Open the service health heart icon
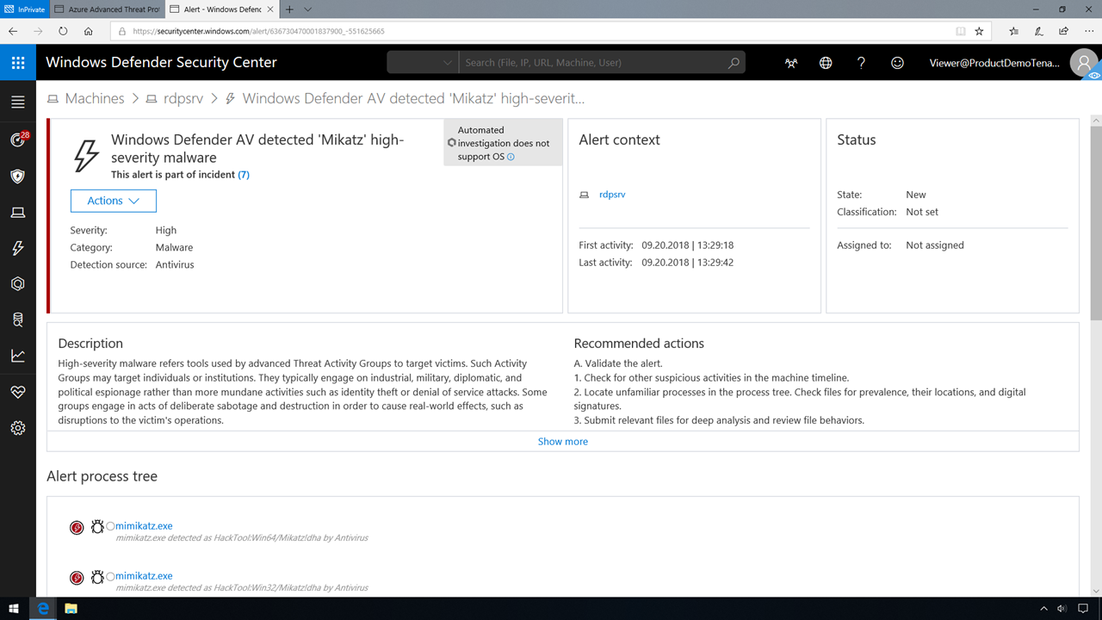 coord(18,392)
